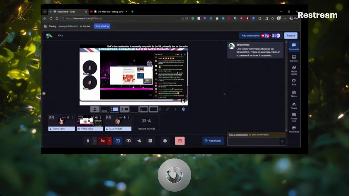
Task: Open Trisha Talks screen share tile menu
Action: [x=101, y=117]
